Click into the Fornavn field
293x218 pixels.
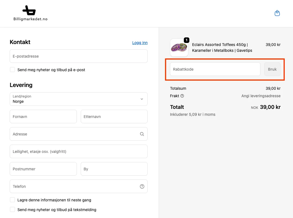click(x=43, y=117)
